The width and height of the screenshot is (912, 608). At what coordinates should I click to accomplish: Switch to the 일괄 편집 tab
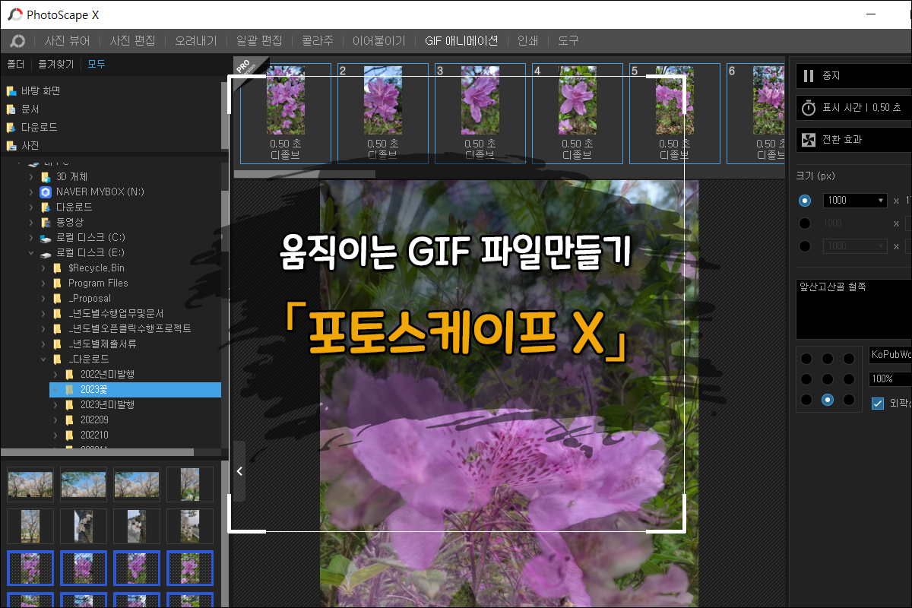point(259,41)
